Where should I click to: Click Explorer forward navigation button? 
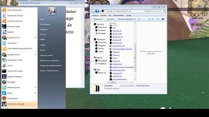pyautogui.click(x=97, y=11)
